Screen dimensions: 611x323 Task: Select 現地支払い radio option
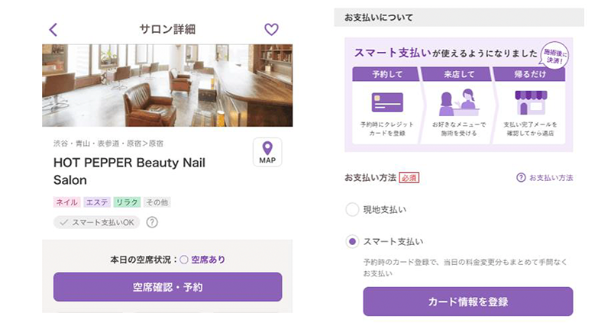(352, 209)
